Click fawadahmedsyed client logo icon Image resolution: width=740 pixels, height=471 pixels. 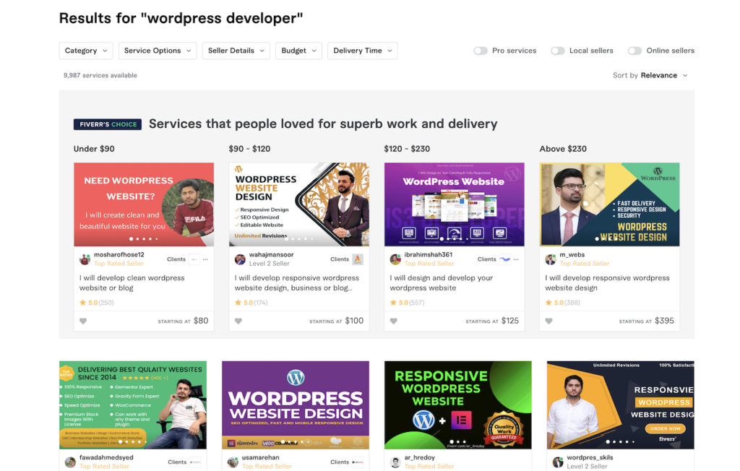195,462
